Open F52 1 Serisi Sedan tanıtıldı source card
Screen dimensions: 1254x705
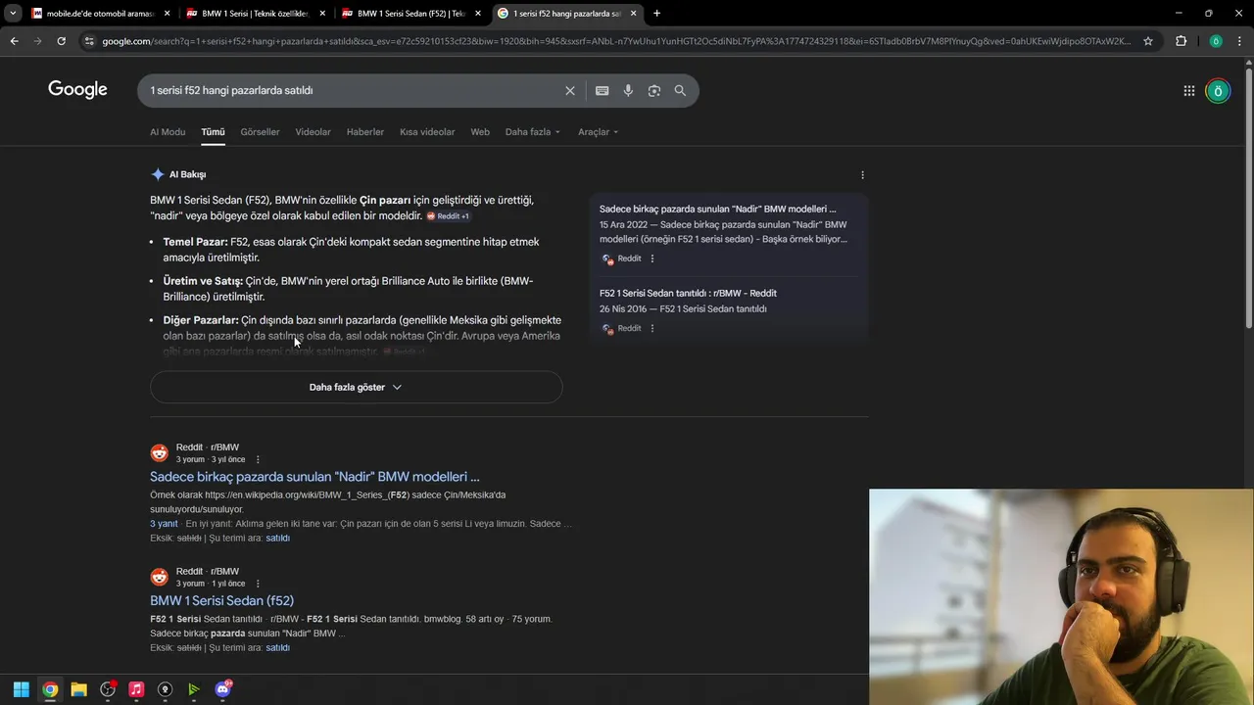tap(688, 293)
